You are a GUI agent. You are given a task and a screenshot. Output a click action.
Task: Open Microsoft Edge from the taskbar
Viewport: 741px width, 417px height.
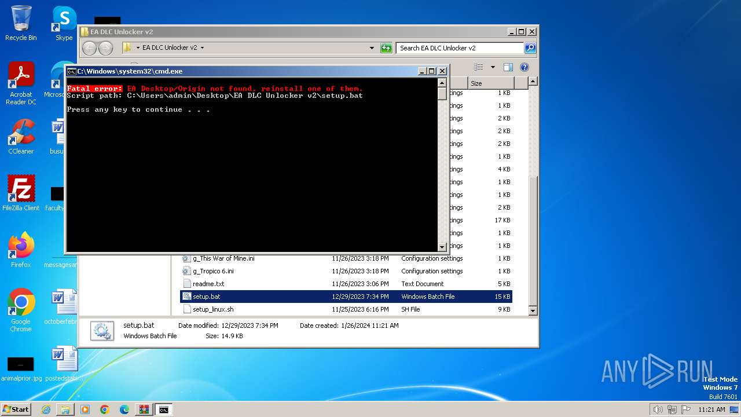tap(124, 409)
